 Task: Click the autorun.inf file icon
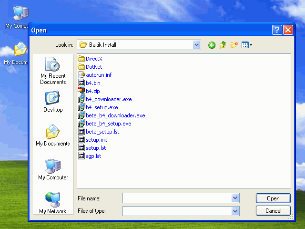[81, 75]
